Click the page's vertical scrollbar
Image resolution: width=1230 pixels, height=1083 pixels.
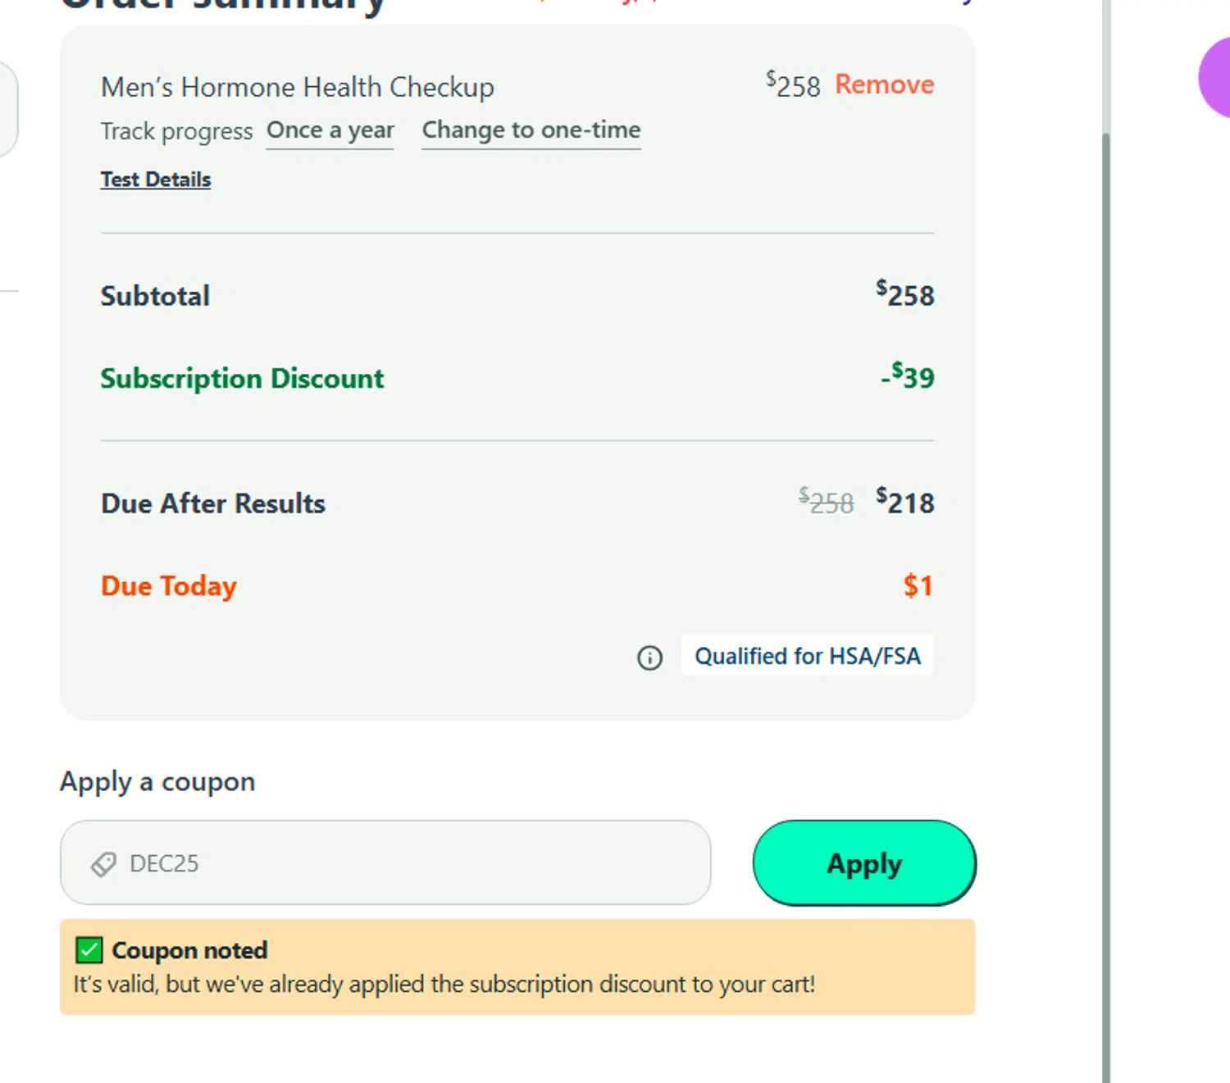pyautogui.click(x=1106, y=574)
